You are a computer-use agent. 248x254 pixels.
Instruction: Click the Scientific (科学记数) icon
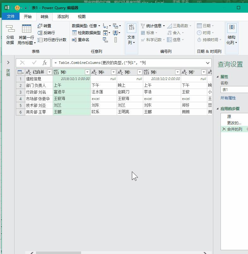point(143,40)
